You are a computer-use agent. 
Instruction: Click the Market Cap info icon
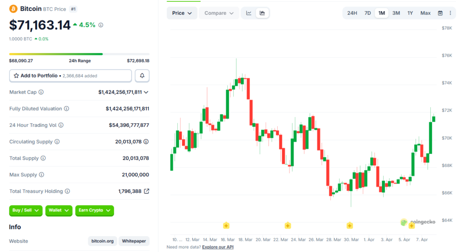[41, 92]
